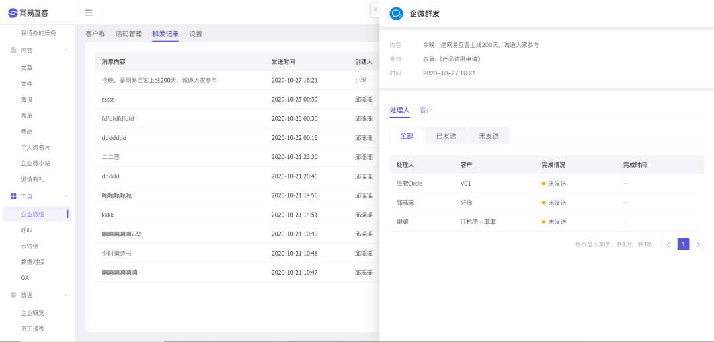Click 完成情况 column header in drawer
The width and height of the screenshot is (714, 342).
point(553,164)
